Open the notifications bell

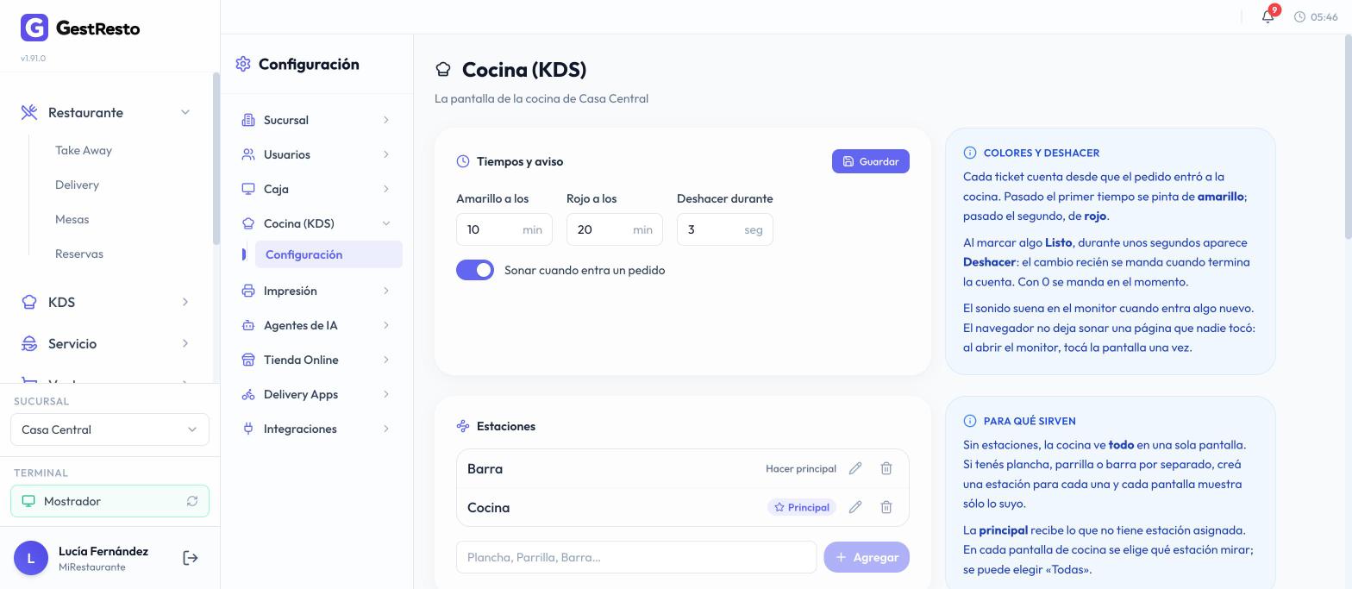[1267, 16]
